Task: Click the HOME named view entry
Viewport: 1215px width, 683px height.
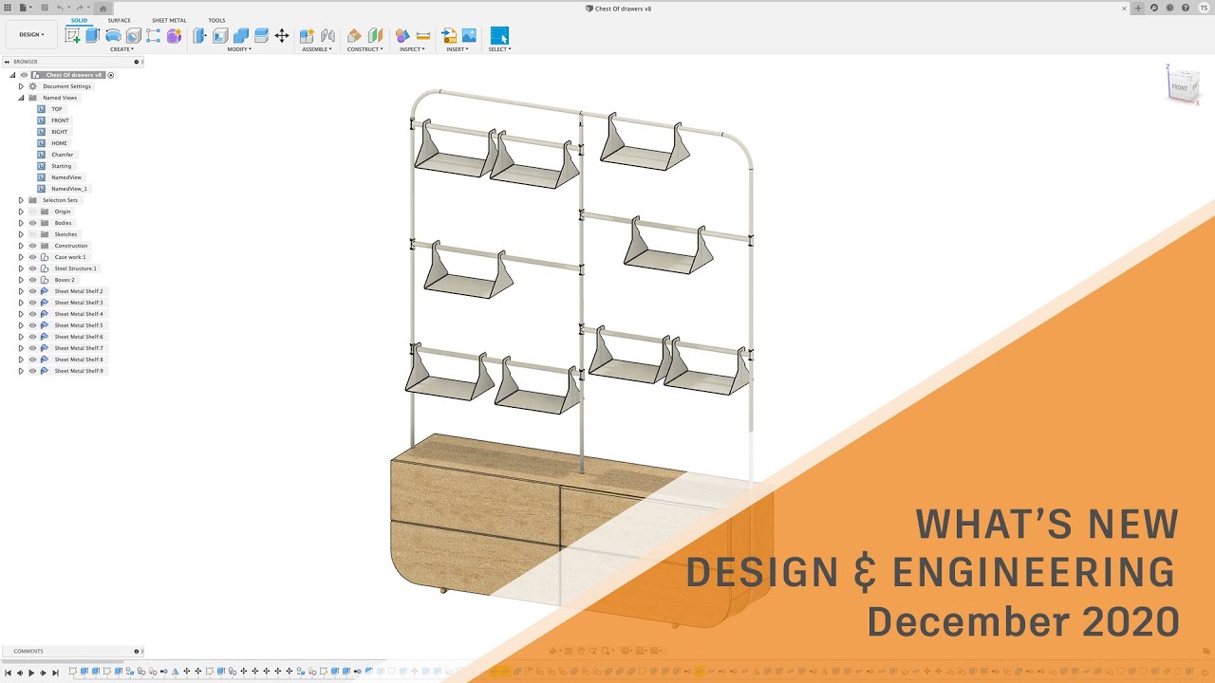Action: (58, 142)
